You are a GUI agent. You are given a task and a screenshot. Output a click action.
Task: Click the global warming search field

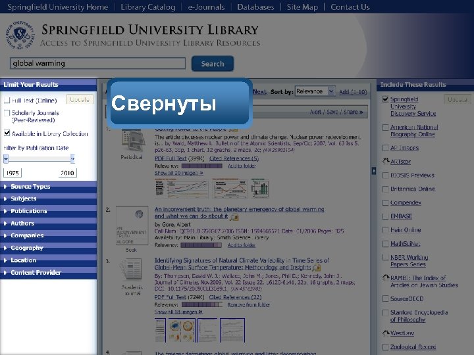[97, 63]
